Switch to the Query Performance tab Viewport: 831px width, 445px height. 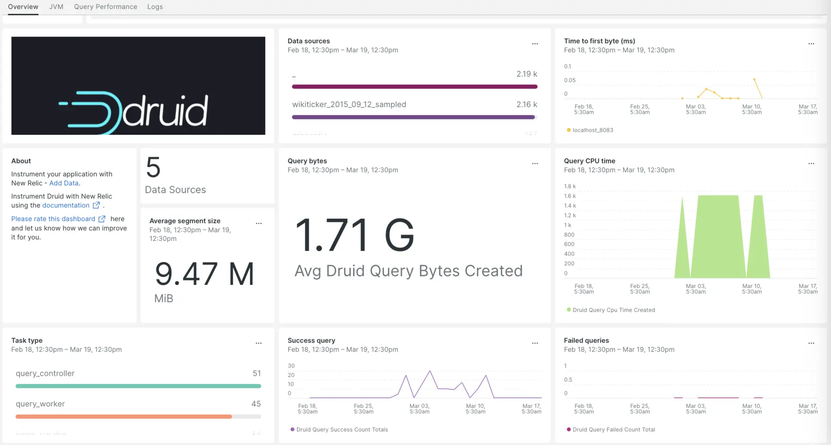click(105, 7)
